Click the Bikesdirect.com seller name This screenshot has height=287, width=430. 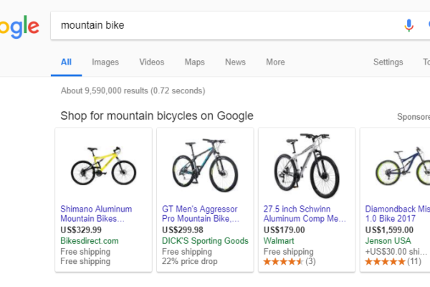(90, 241)
